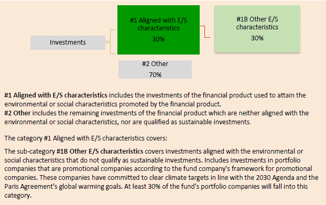This screenshot has width=326, height=205.
Task: Click the '#1B Other E/S' title in light box
Action: pyautogui.click(x=257, y=19)
